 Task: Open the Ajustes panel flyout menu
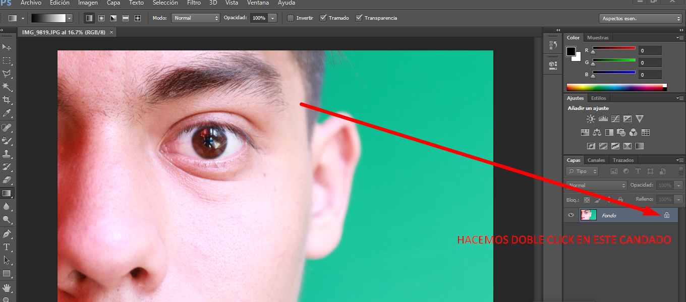(680, 98)
